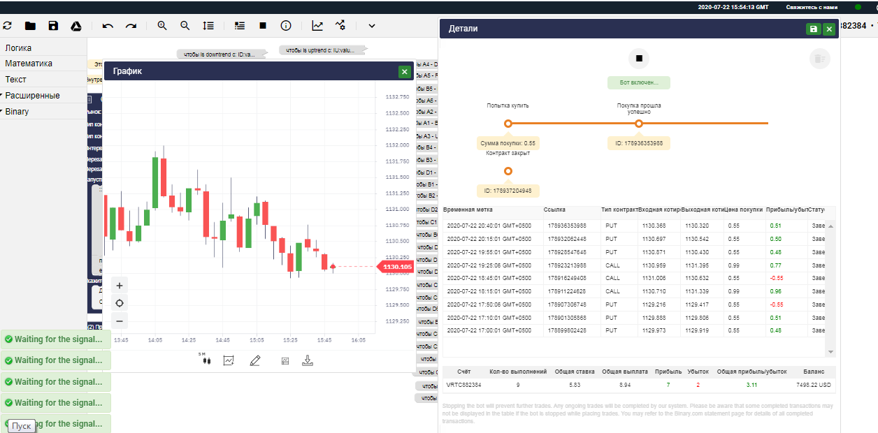Redo the last undone change
Viewport: 878px width, 433px height.
[131, 26]
